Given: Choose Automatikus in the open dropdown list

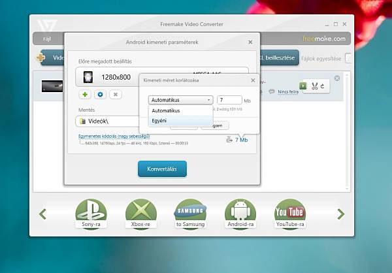Looking at the screenshot, I should pyautogui.click(x=180, y=110).
